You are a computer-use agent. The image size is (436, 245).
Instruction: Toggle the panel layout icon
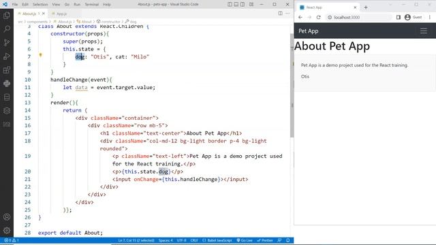click(236, 5)
